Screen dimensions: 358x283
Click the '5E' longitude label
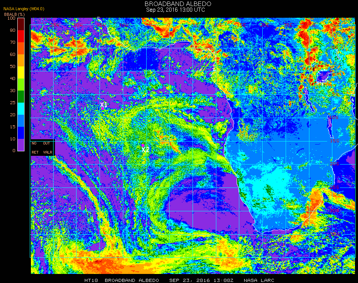tap(196, 25)
